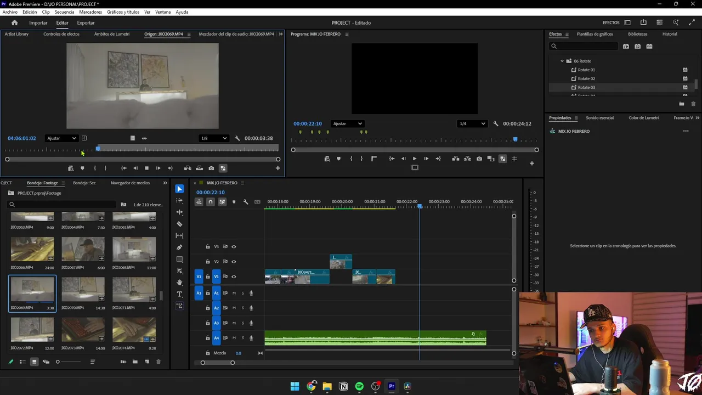Viewport: 702px width, 395px height.
Task: Export frame in Program monitor
Action: pyautogui.click(x=479, y=159)
